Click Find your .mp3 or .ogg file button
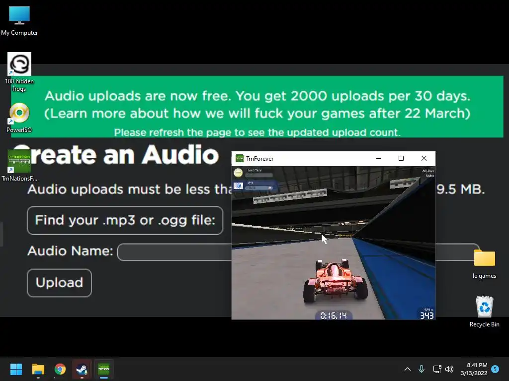The image size is (509, 381). click(x=125, y=220)
